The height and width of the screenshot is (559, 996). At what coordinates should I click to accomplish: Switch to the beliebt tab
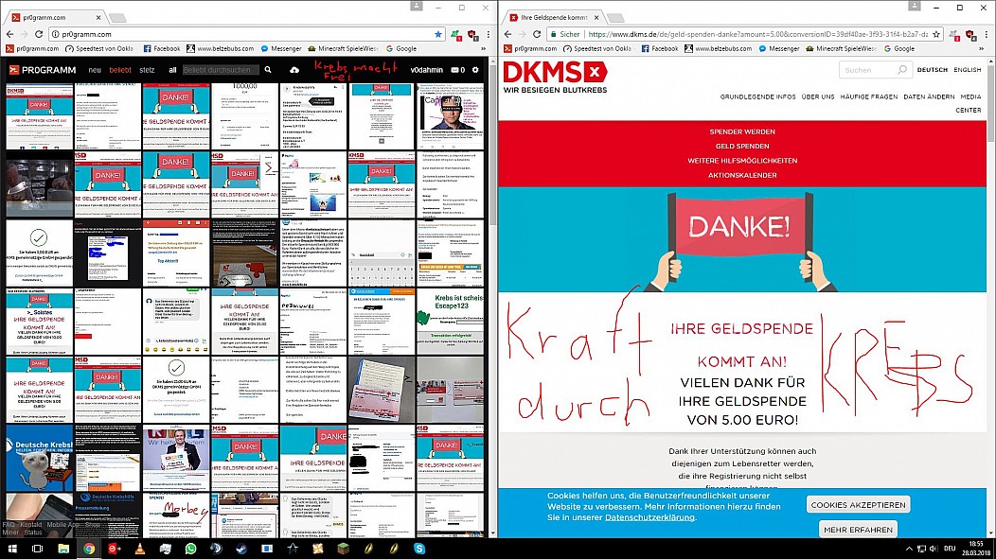click(120, 70)
